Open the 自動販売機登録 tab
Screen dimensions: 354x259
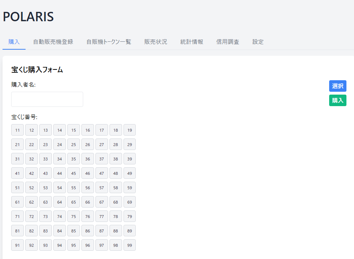pyautogui.click(x=53, y=42)
